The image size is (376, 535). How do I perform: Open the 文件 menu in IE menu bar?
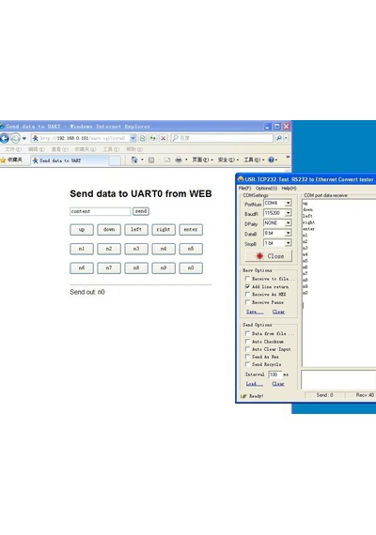click(x=12, y=149)
